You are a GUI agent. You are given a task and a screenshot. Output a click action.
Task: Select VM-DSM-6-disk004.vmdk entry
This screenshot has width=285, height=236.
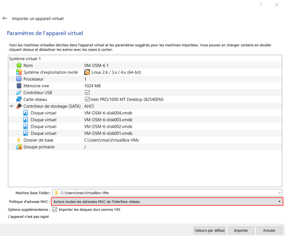[108, 113]
